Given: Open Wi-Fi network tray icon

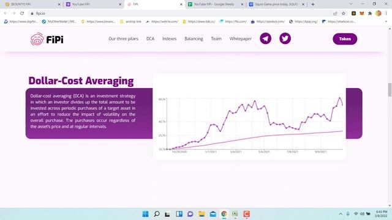Looking at the screenshot, I should pos(356,214).
